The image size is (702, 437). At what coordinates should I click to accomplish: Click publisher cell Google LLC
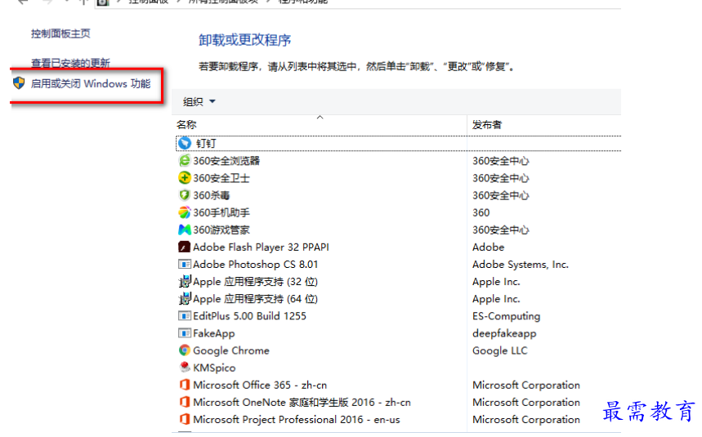coord(499,350)
